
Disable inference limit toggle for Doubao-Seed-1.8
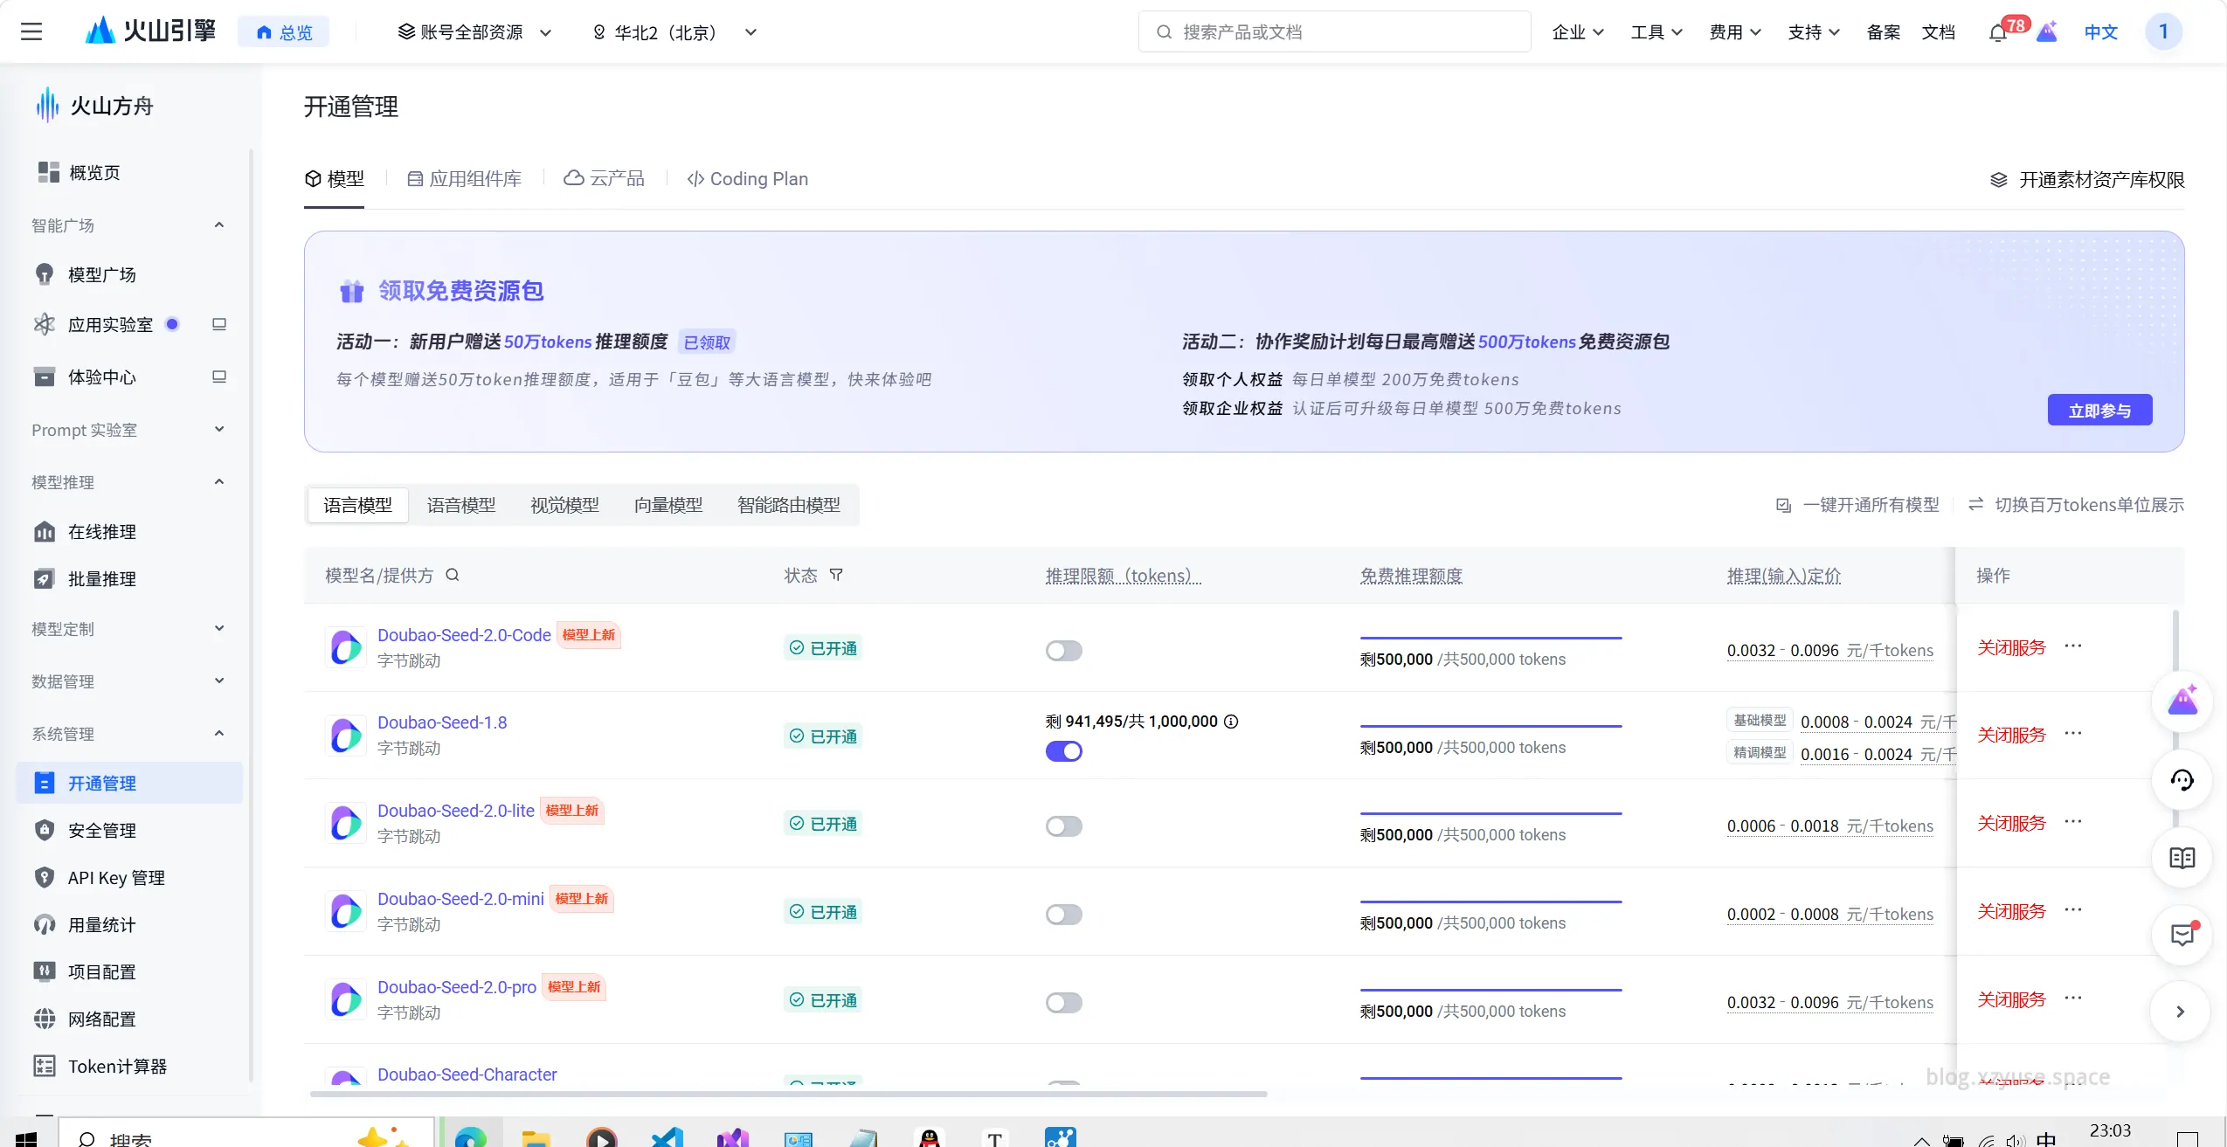point(1063,751)
